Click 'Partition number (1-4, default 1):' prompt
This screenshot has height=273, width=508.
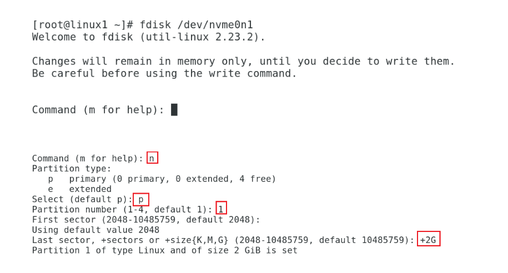pyautogui.click(x=122, y=210)
